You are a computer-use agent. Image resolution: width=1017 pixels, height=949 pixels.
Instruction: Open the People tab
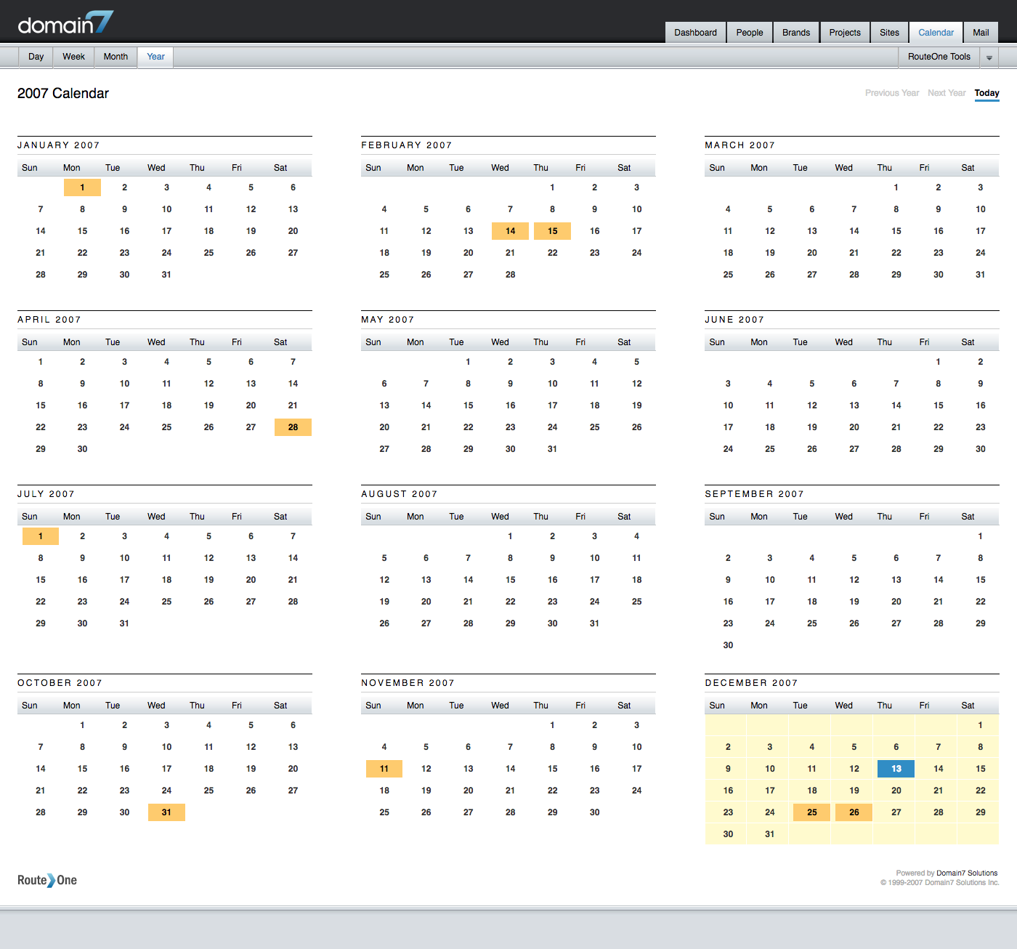pos(749,33)
